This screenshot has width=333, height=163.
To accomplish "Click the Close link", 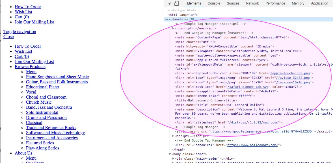I will click(8, 37).
